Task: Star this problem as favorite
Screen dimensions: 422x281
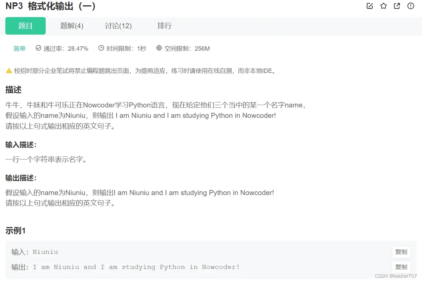Action: (x=383, y=6)
